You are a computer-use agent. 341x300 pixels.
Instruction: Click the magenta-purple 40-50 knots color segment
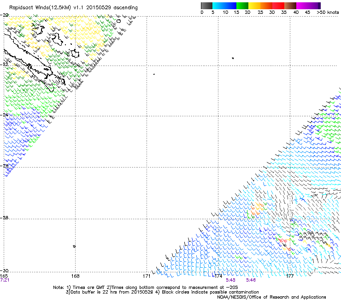[308, 6]
